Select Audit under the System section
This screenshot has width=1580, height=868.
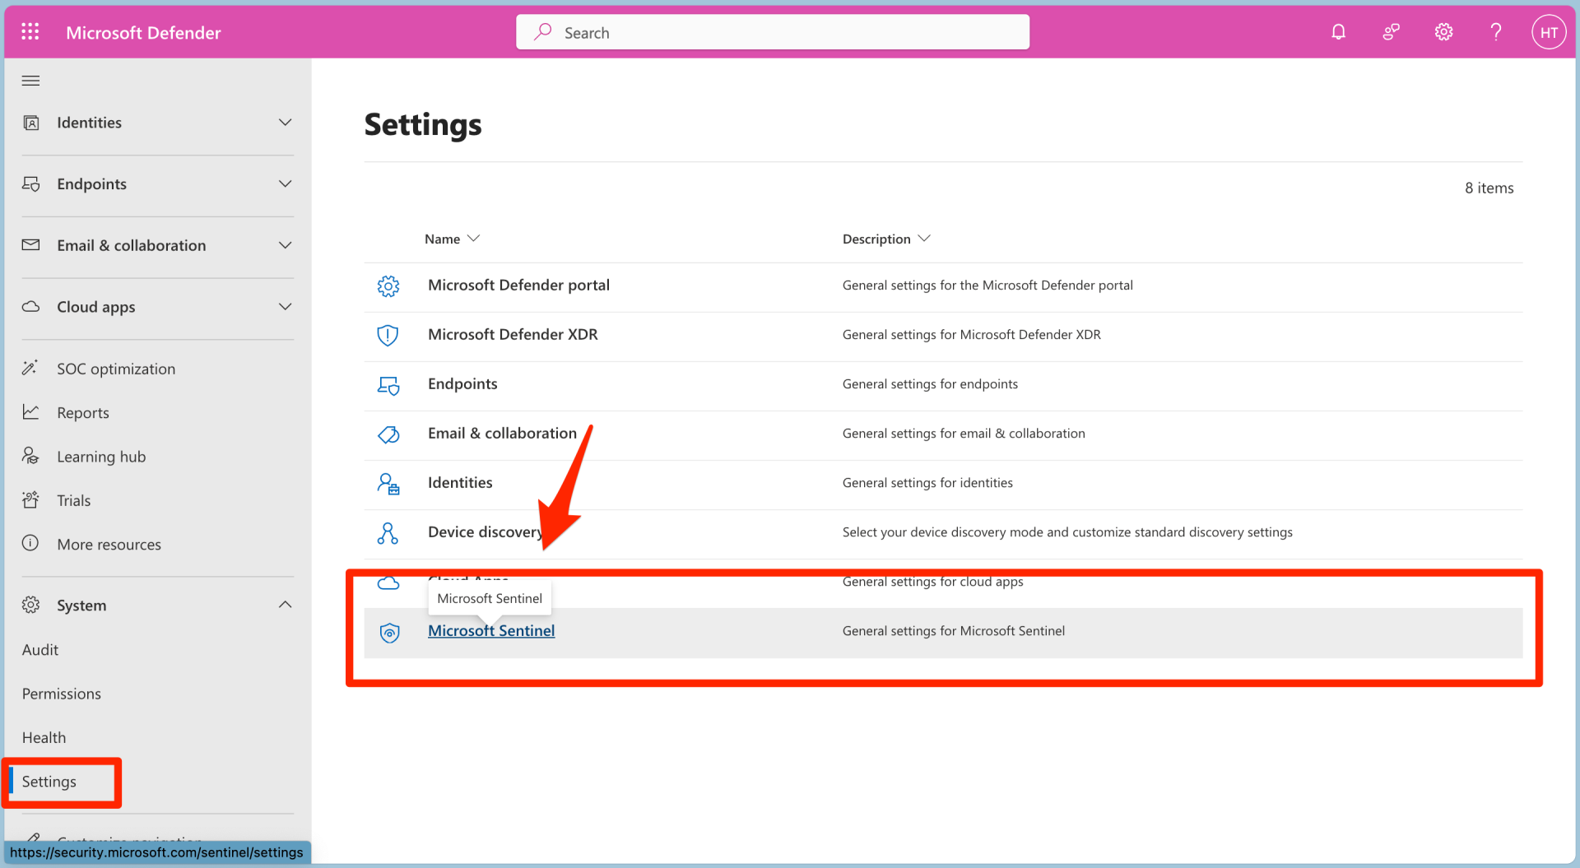(40, 649)
